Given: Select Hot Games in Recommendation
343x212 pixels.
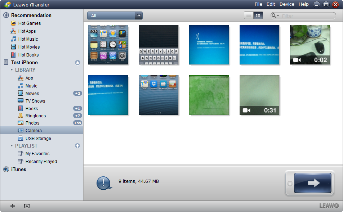Looking at the screenshot, I should click(x=29, y=23).
